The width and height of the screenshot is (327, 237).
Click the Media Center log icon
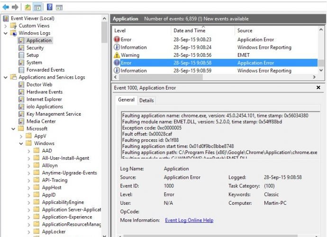pos(21,121)
